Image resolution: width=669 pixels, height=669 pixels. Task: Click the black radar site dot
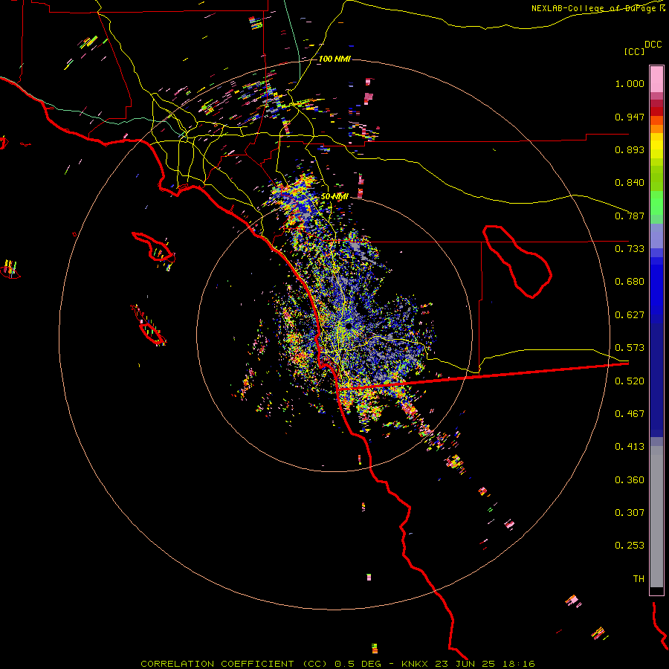349,326
